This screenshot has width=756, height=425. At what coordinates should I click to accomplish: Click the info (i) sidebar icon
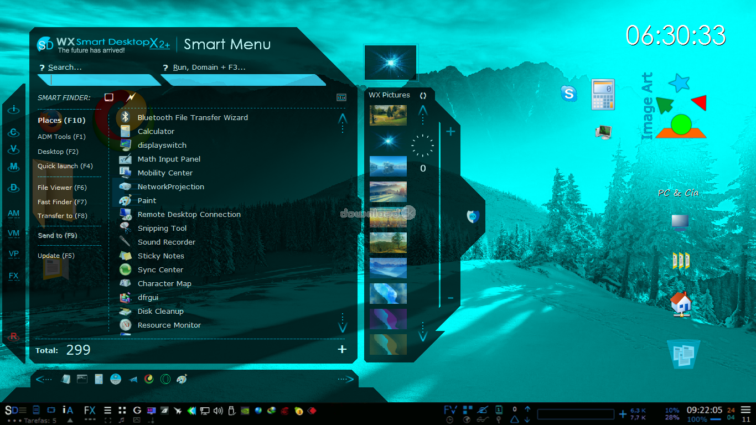14,110
